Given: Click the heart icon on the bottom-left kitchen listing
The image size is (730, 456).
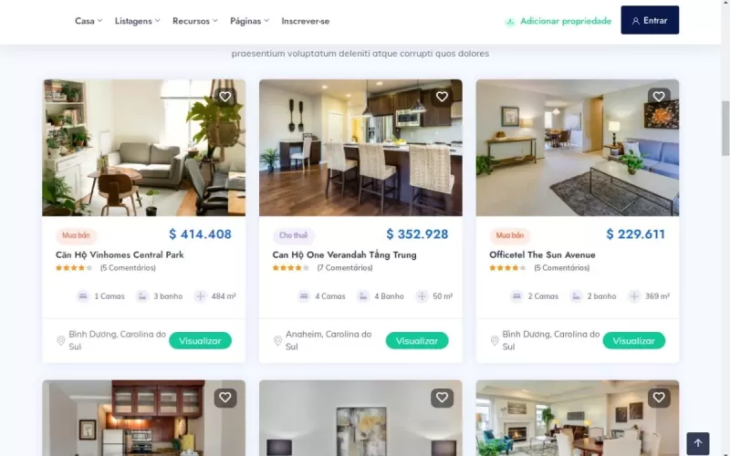Looking at the screenshot, I should [224, 398].
